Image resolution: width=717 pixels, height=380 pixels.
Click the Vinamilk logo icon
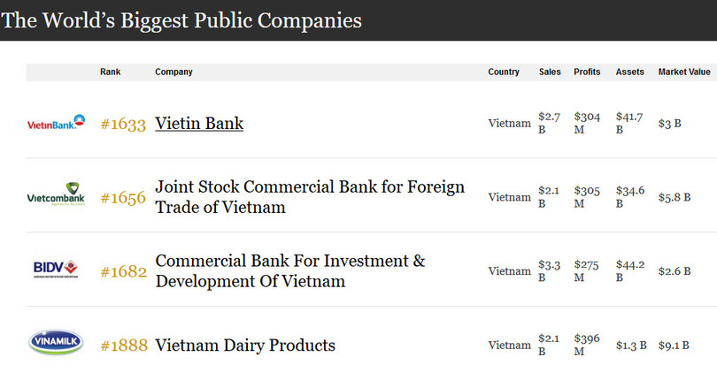tap(56, 343)
